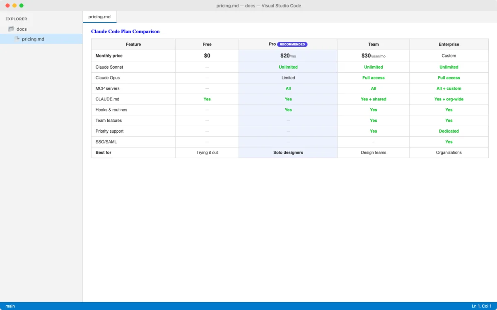Click the Yes + org-wide cell

[449, 99]
